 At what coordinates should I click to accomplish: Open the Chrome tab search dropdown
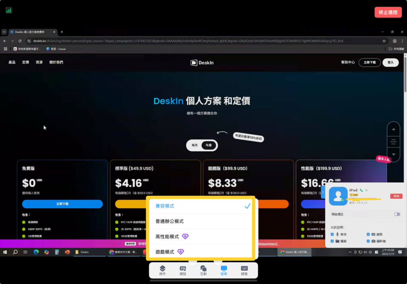[4, 32]
